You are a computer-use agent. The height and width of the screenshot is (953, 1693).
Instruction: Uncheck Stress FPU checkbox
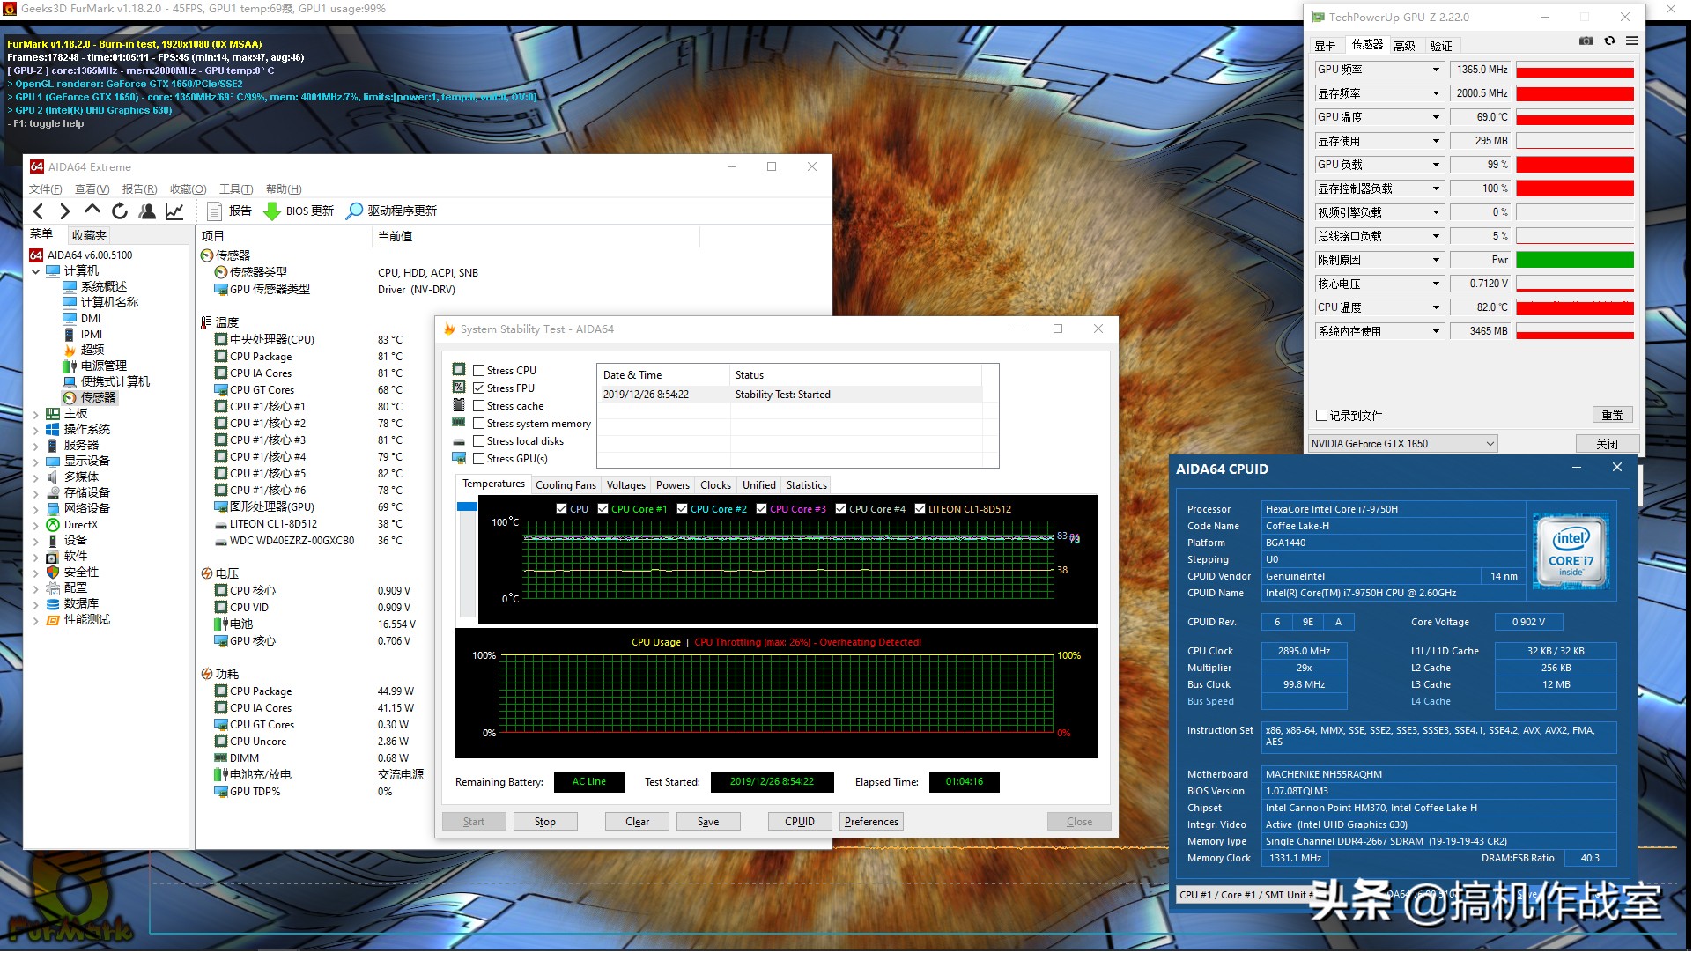click(479, 388)
